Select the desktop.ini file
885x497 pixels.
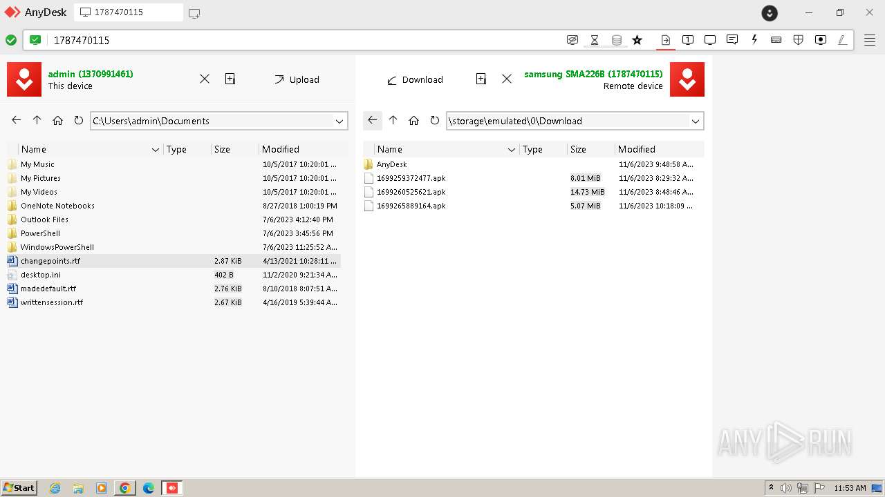pos(174,275)
